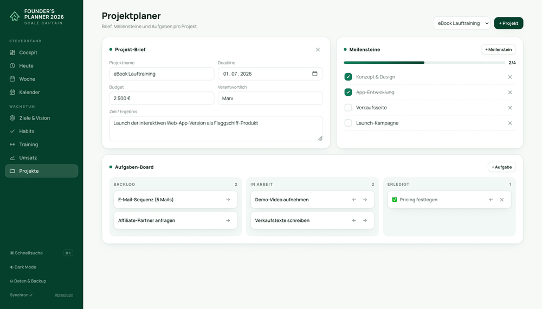Move Affiliate-Partner anfragen forward with arrow
Screen dimensions: 542x309
click(228, 220)
